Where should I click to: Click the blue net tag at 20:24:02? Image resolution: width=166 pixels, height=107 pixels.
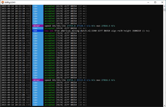coord(38,31)
